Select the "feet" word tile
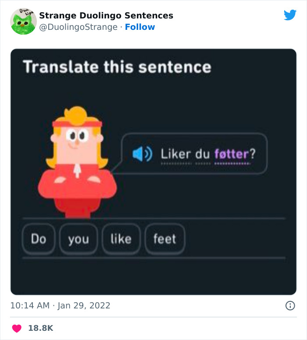307x340 pixels. [165, 239]
